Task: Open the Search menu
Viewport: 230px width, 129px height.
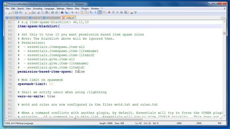Action: 20,9
